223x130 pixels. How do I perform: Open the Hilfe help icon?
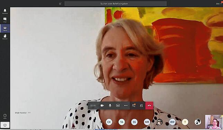[x=5, y=116]
